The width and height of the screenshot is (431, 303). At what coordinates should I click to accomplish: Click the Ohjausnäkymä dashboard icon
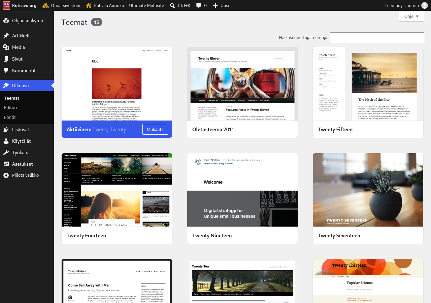[6, 21]
